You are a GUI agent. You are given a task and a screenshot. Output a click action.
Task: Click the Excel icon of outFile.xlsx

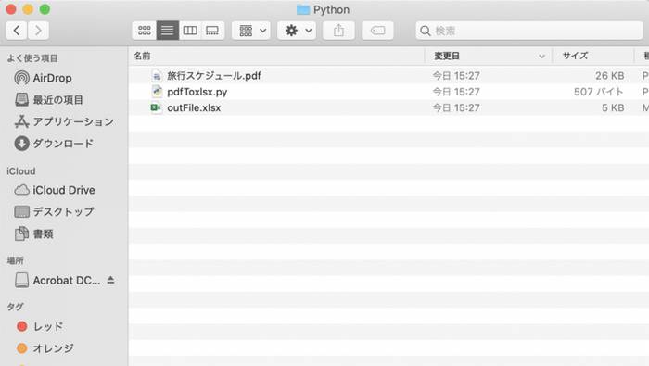pos(156,107)
